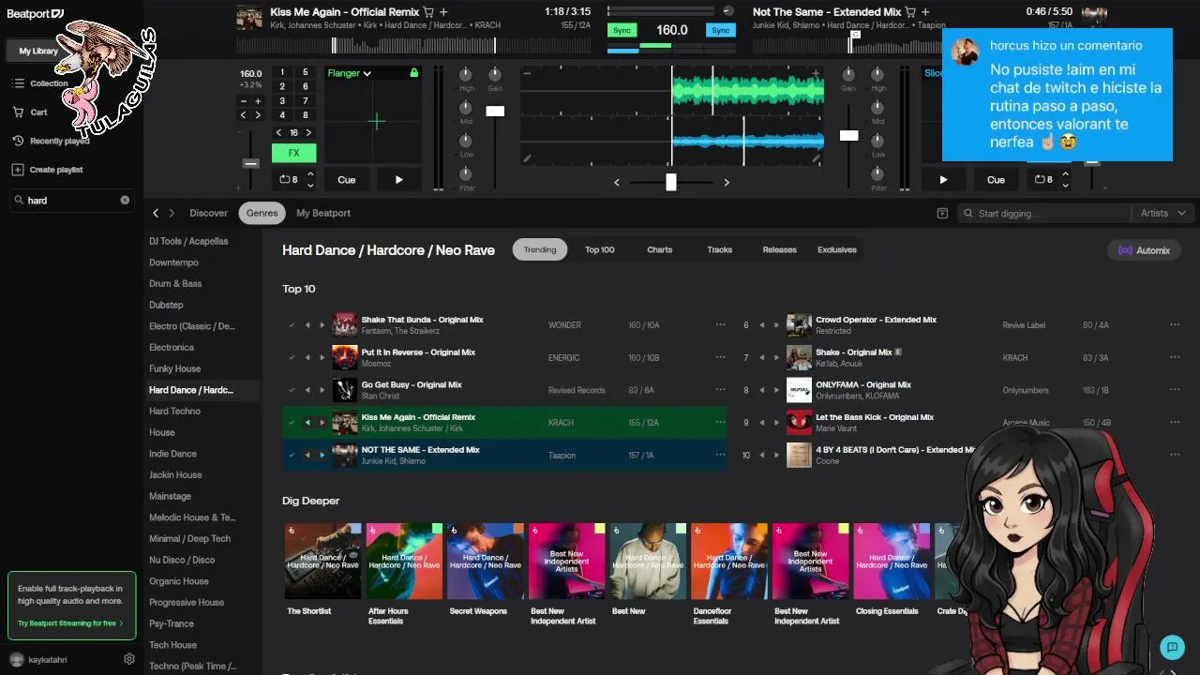This screenshot has width=1200, height=675.
Task: Select the Releases tab
Action: pos(779,249)
